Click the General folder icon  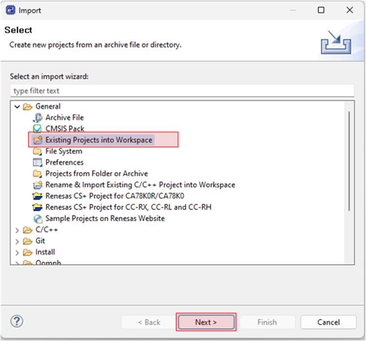pos(27,107)
